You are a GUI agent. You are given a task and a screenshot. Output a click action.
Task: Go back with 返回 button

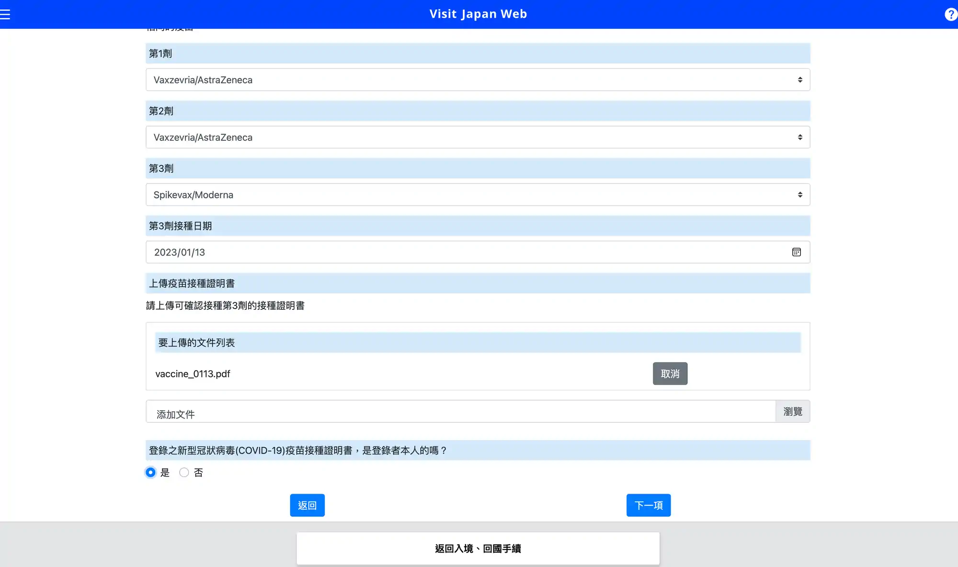click(x=307, y=505)
